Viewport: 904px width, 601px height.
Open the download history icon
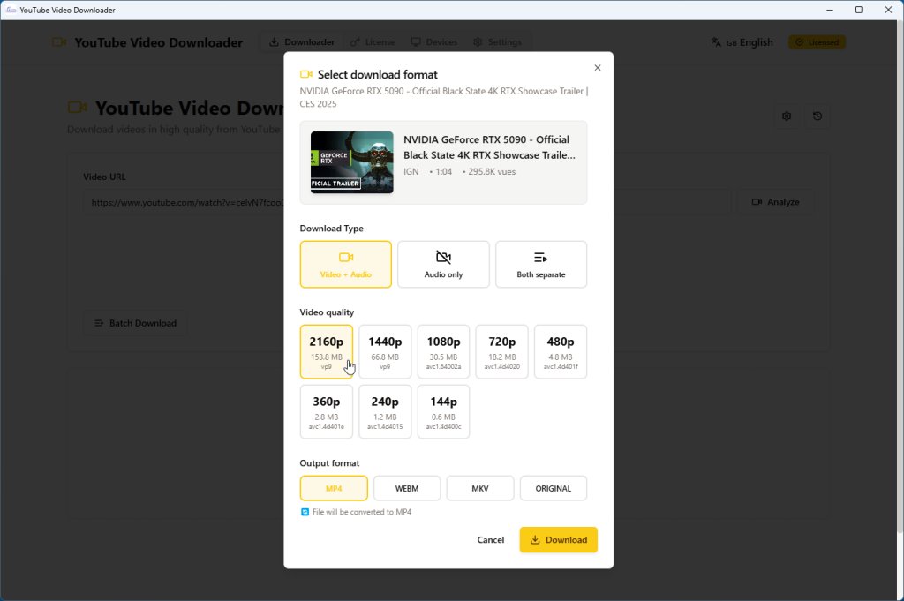(x=817, y=116)
